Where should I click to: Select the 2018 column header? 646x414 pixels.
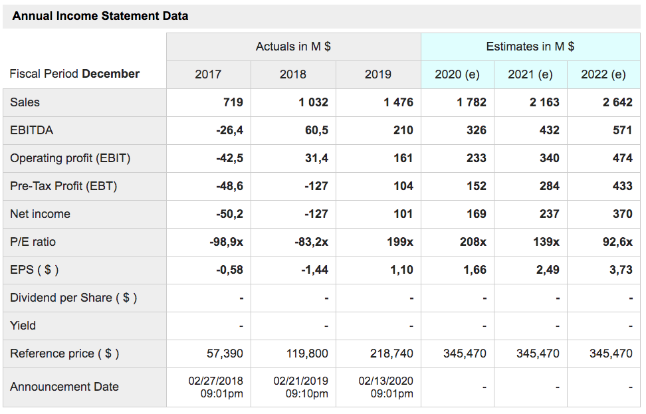293,74
